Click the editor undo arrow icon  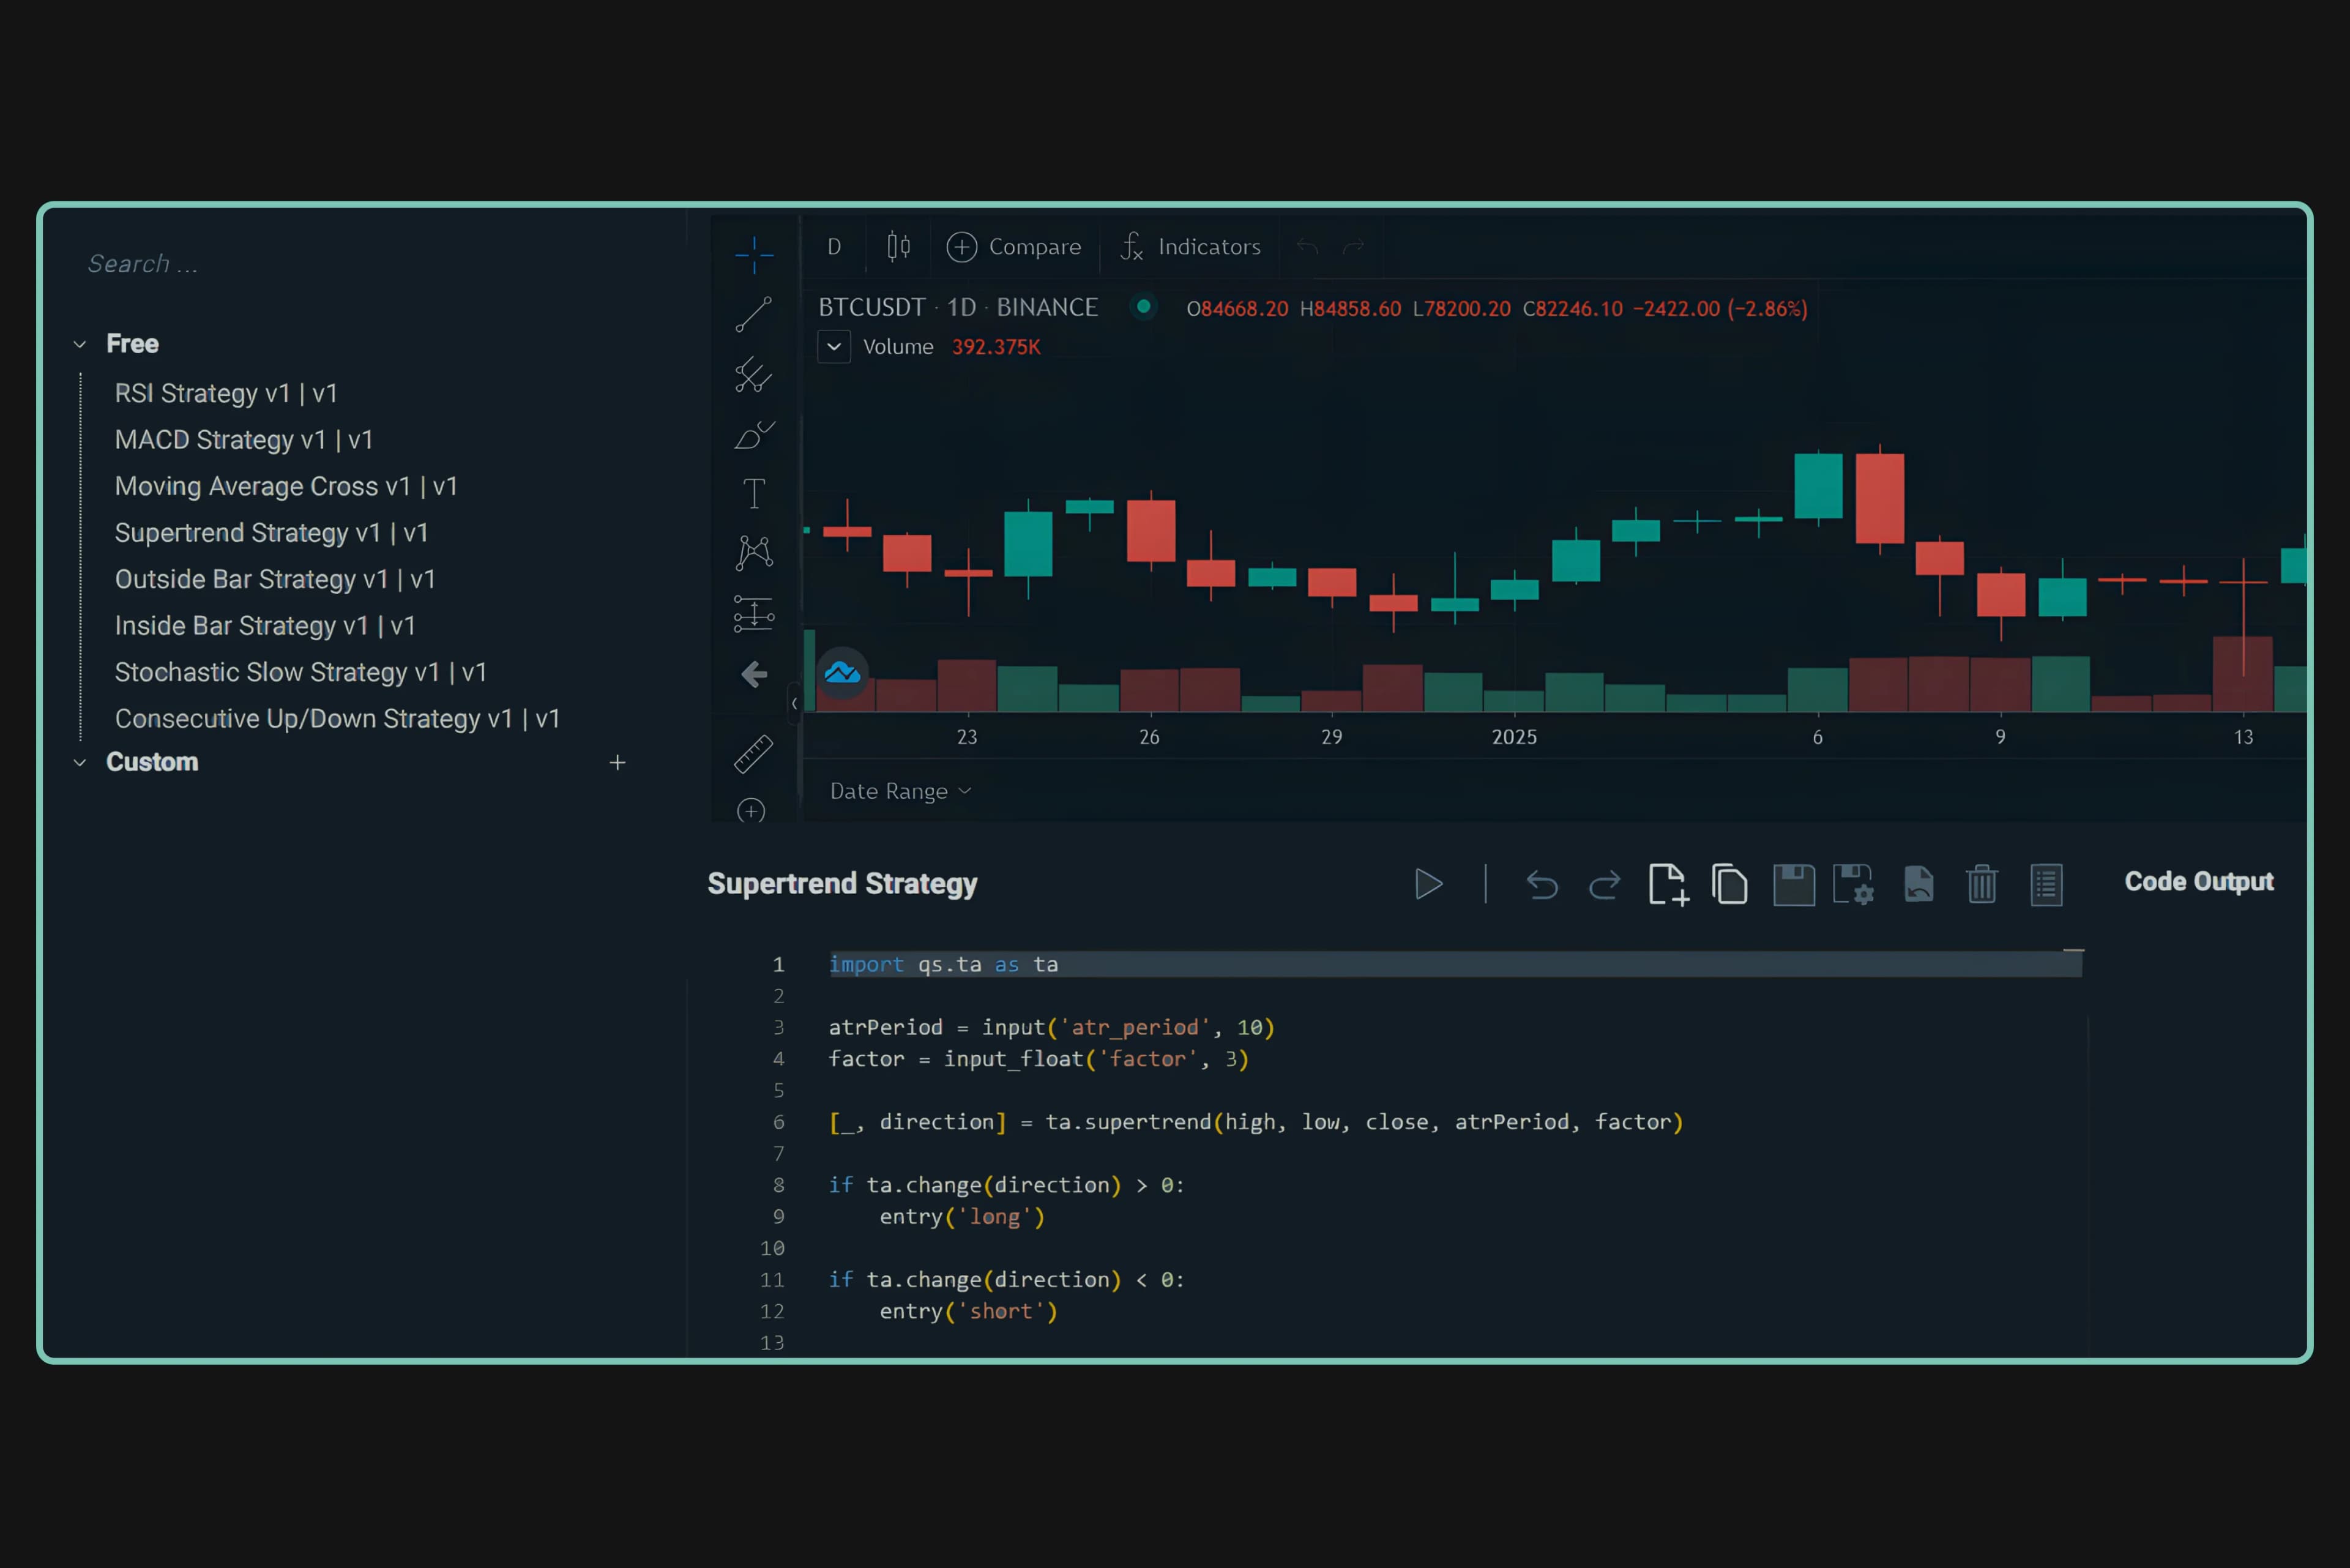point(1542,885)
